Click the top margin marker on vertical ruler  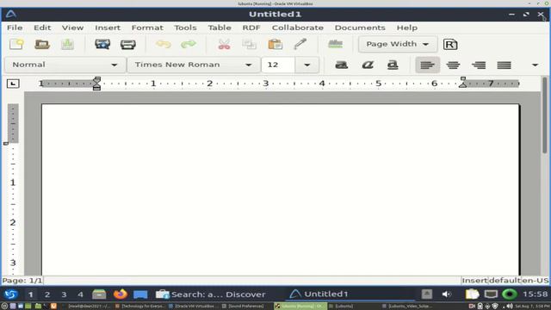(x=6, y=144)
